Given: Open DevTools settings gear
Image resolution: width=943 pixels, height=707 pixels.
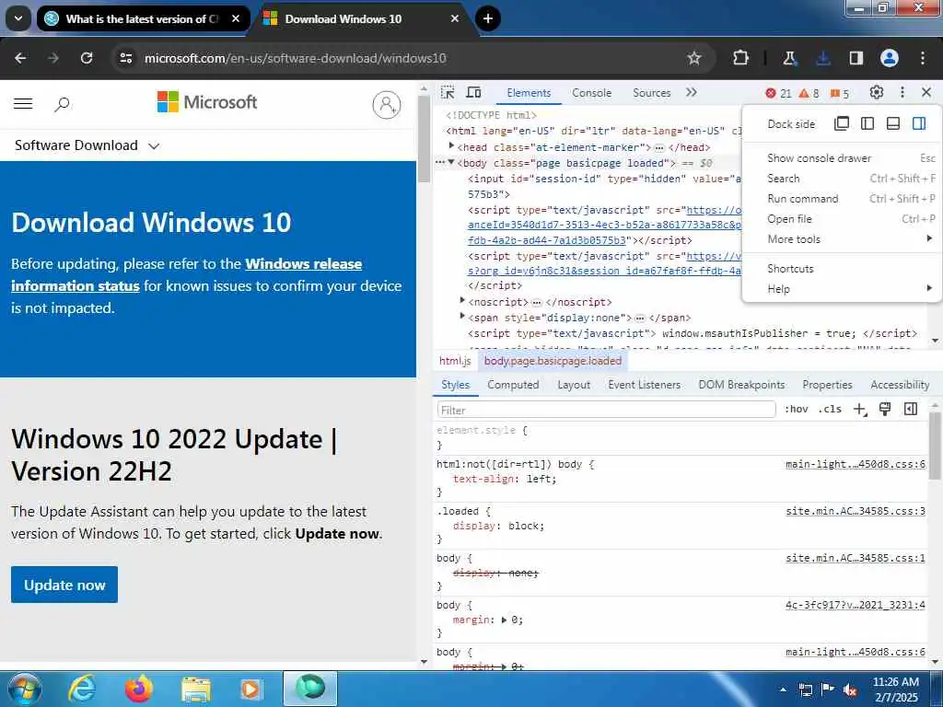Looking at the screenshot, I should [x=877, y=93].
